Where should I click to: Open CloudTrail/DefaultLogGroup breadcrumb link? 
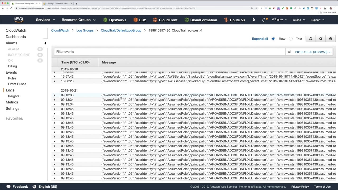[x=121, y=30]
